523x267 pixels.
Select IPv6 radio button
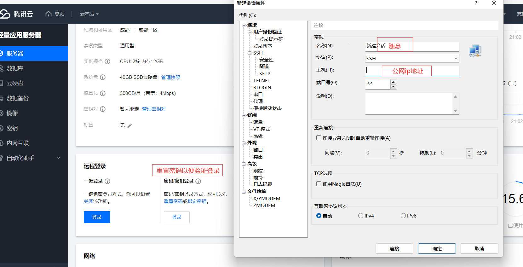click(x=403, y=216)
